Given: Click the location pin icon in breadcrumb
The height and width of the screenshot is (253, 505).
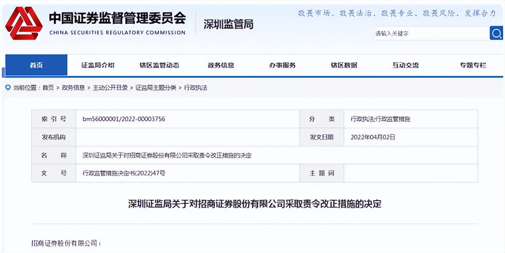Looking at the screenshot, I should tap(8, 87).
